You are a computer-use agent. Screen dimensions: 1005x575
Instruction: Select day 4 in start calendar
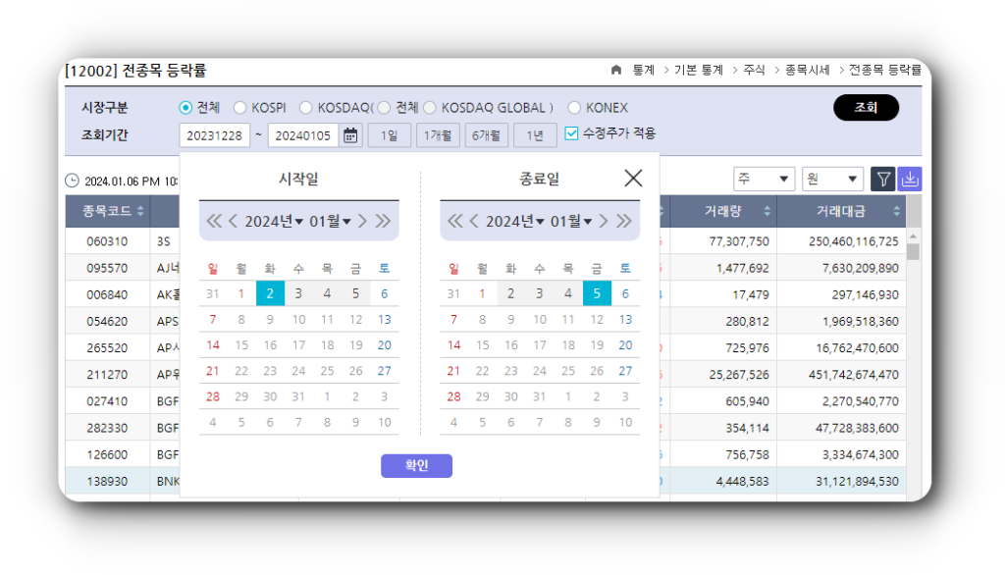[x=327, y=293]
